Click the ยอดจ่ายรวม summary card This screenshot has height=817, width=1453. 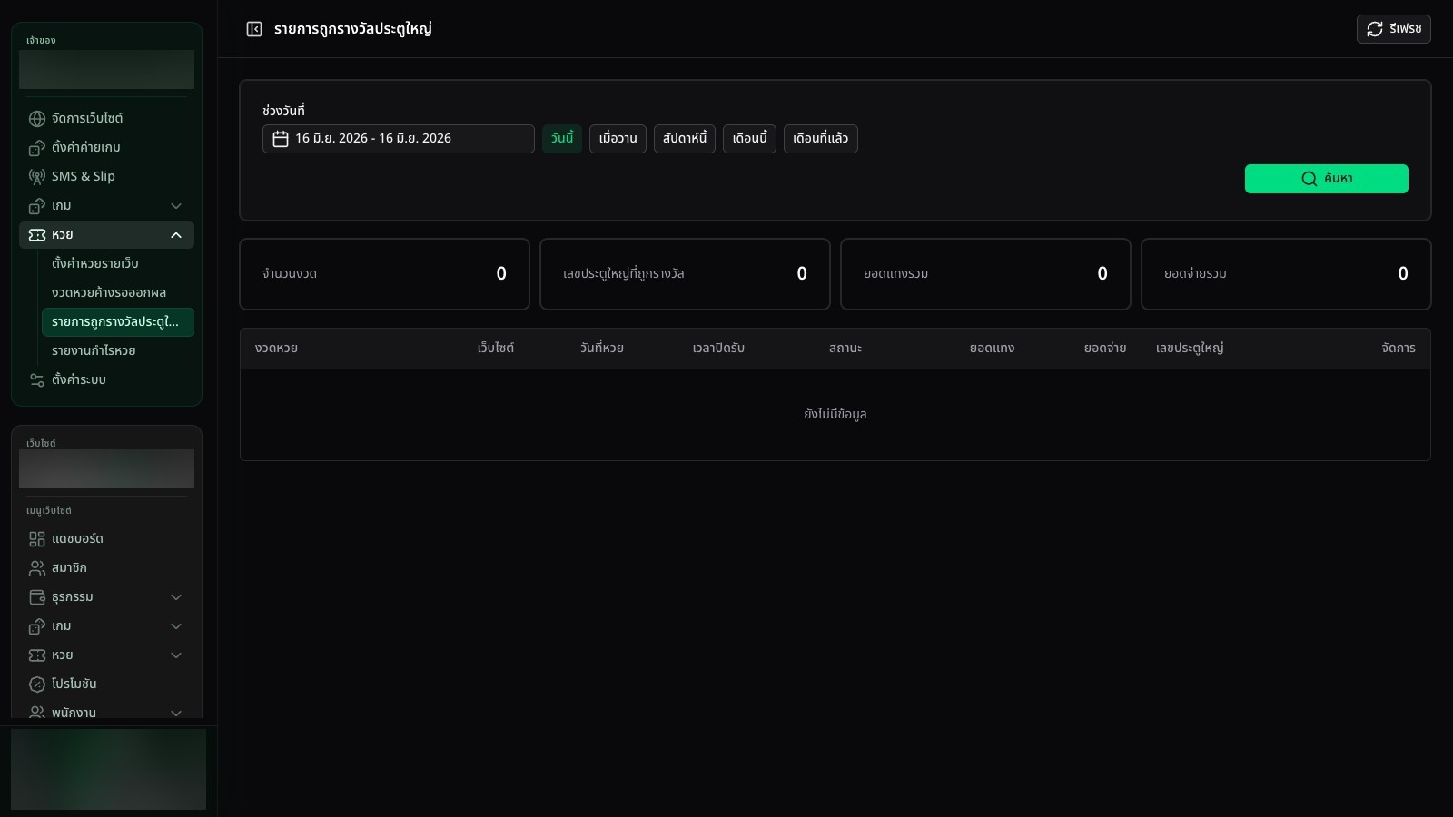1286,274
